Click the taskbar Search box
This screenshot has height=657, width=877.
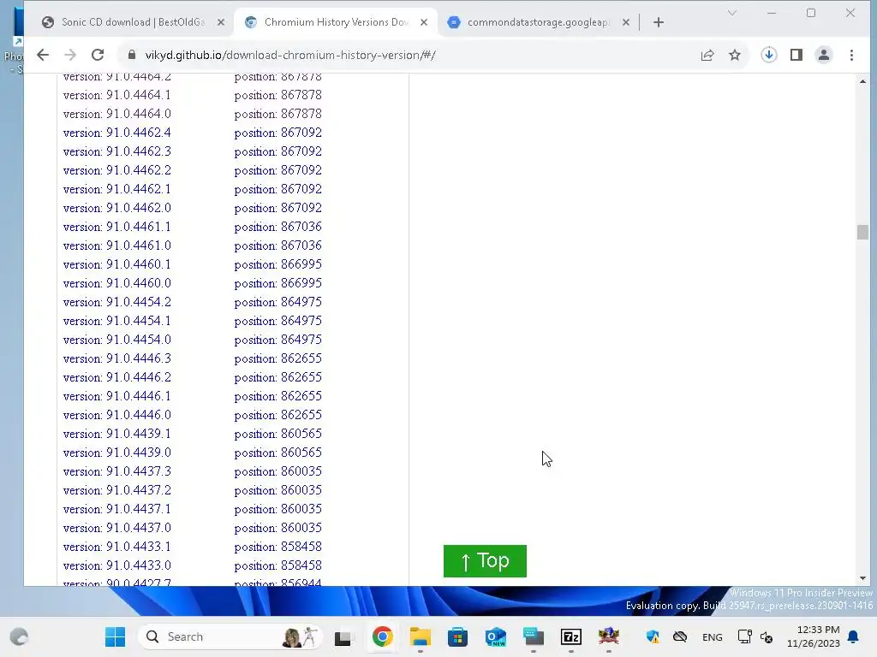tap(230, 636)
